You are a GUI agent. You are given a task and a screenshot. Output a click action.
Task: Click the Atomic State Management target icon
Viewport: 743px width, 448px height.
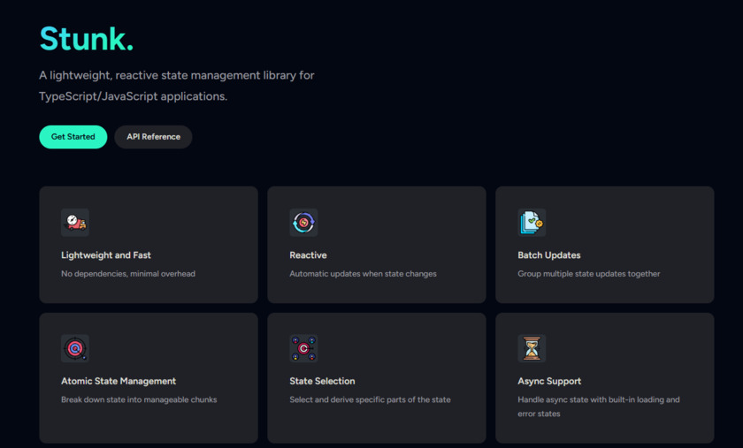(x=75, y=348)
